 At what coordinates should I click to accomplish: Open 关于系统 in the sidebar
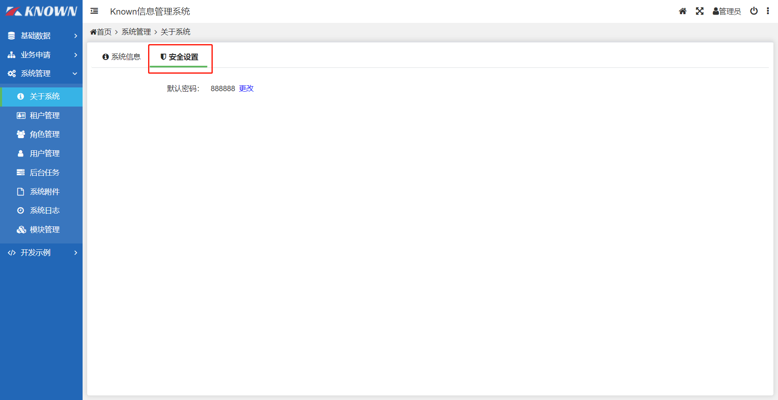click(41, 97)
